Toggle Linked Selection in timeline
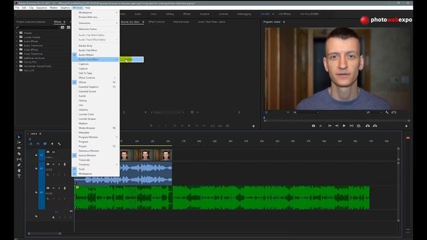 45,144
